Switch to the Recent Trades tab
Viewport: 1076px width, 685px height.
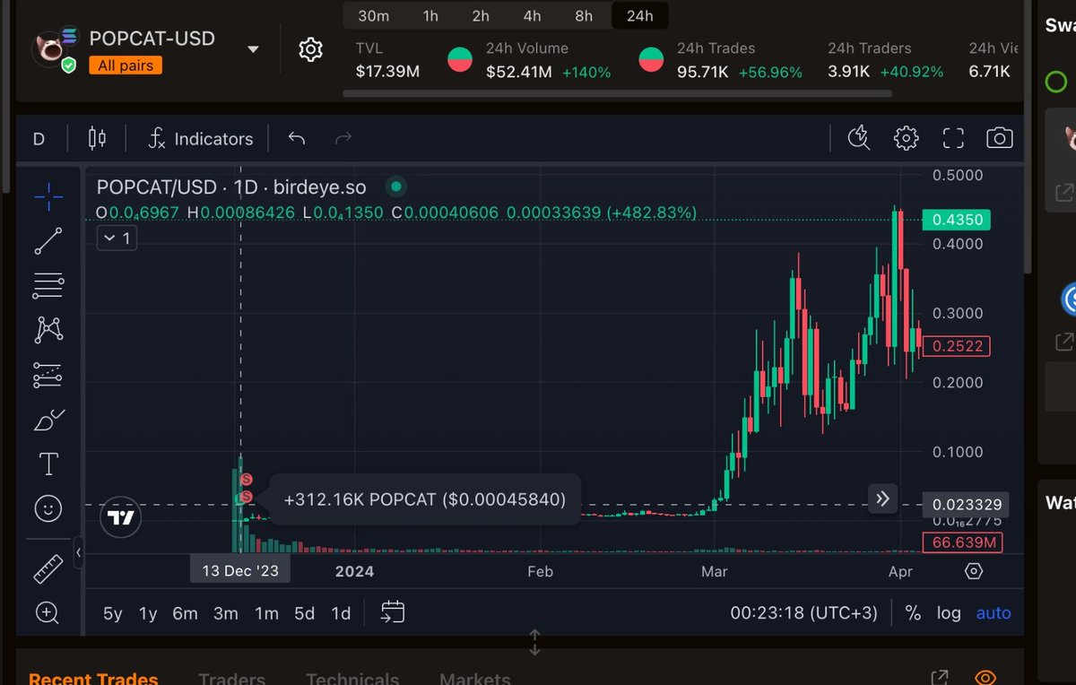93,679
